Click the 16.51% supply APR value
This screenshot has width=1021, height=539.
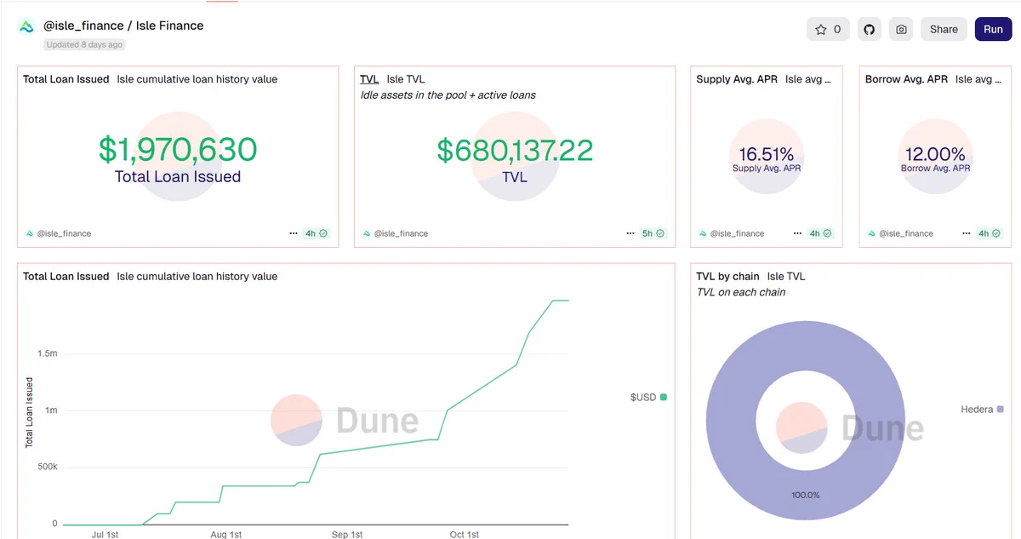pos(767,154)
